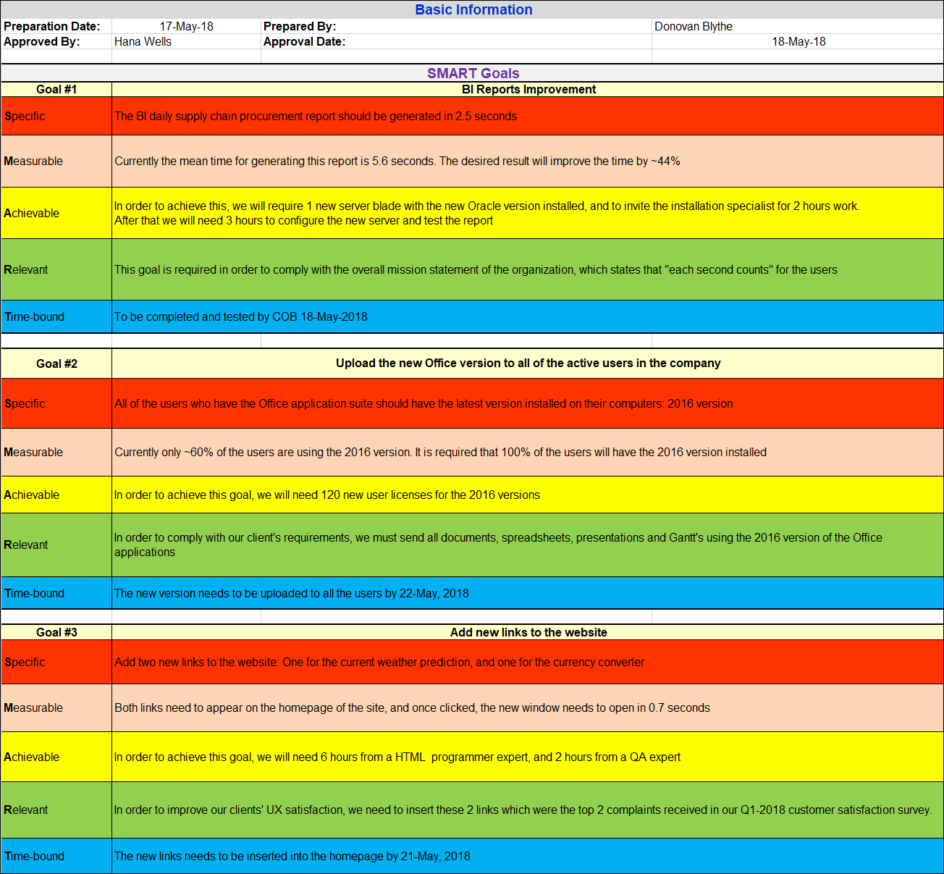Screen dimensions: 944x874
Task: Select the Goal #1 label cell
Action: (56, 89)
